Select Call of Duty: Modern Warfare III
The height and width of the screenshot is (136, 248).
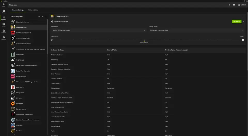coord(28,66)
